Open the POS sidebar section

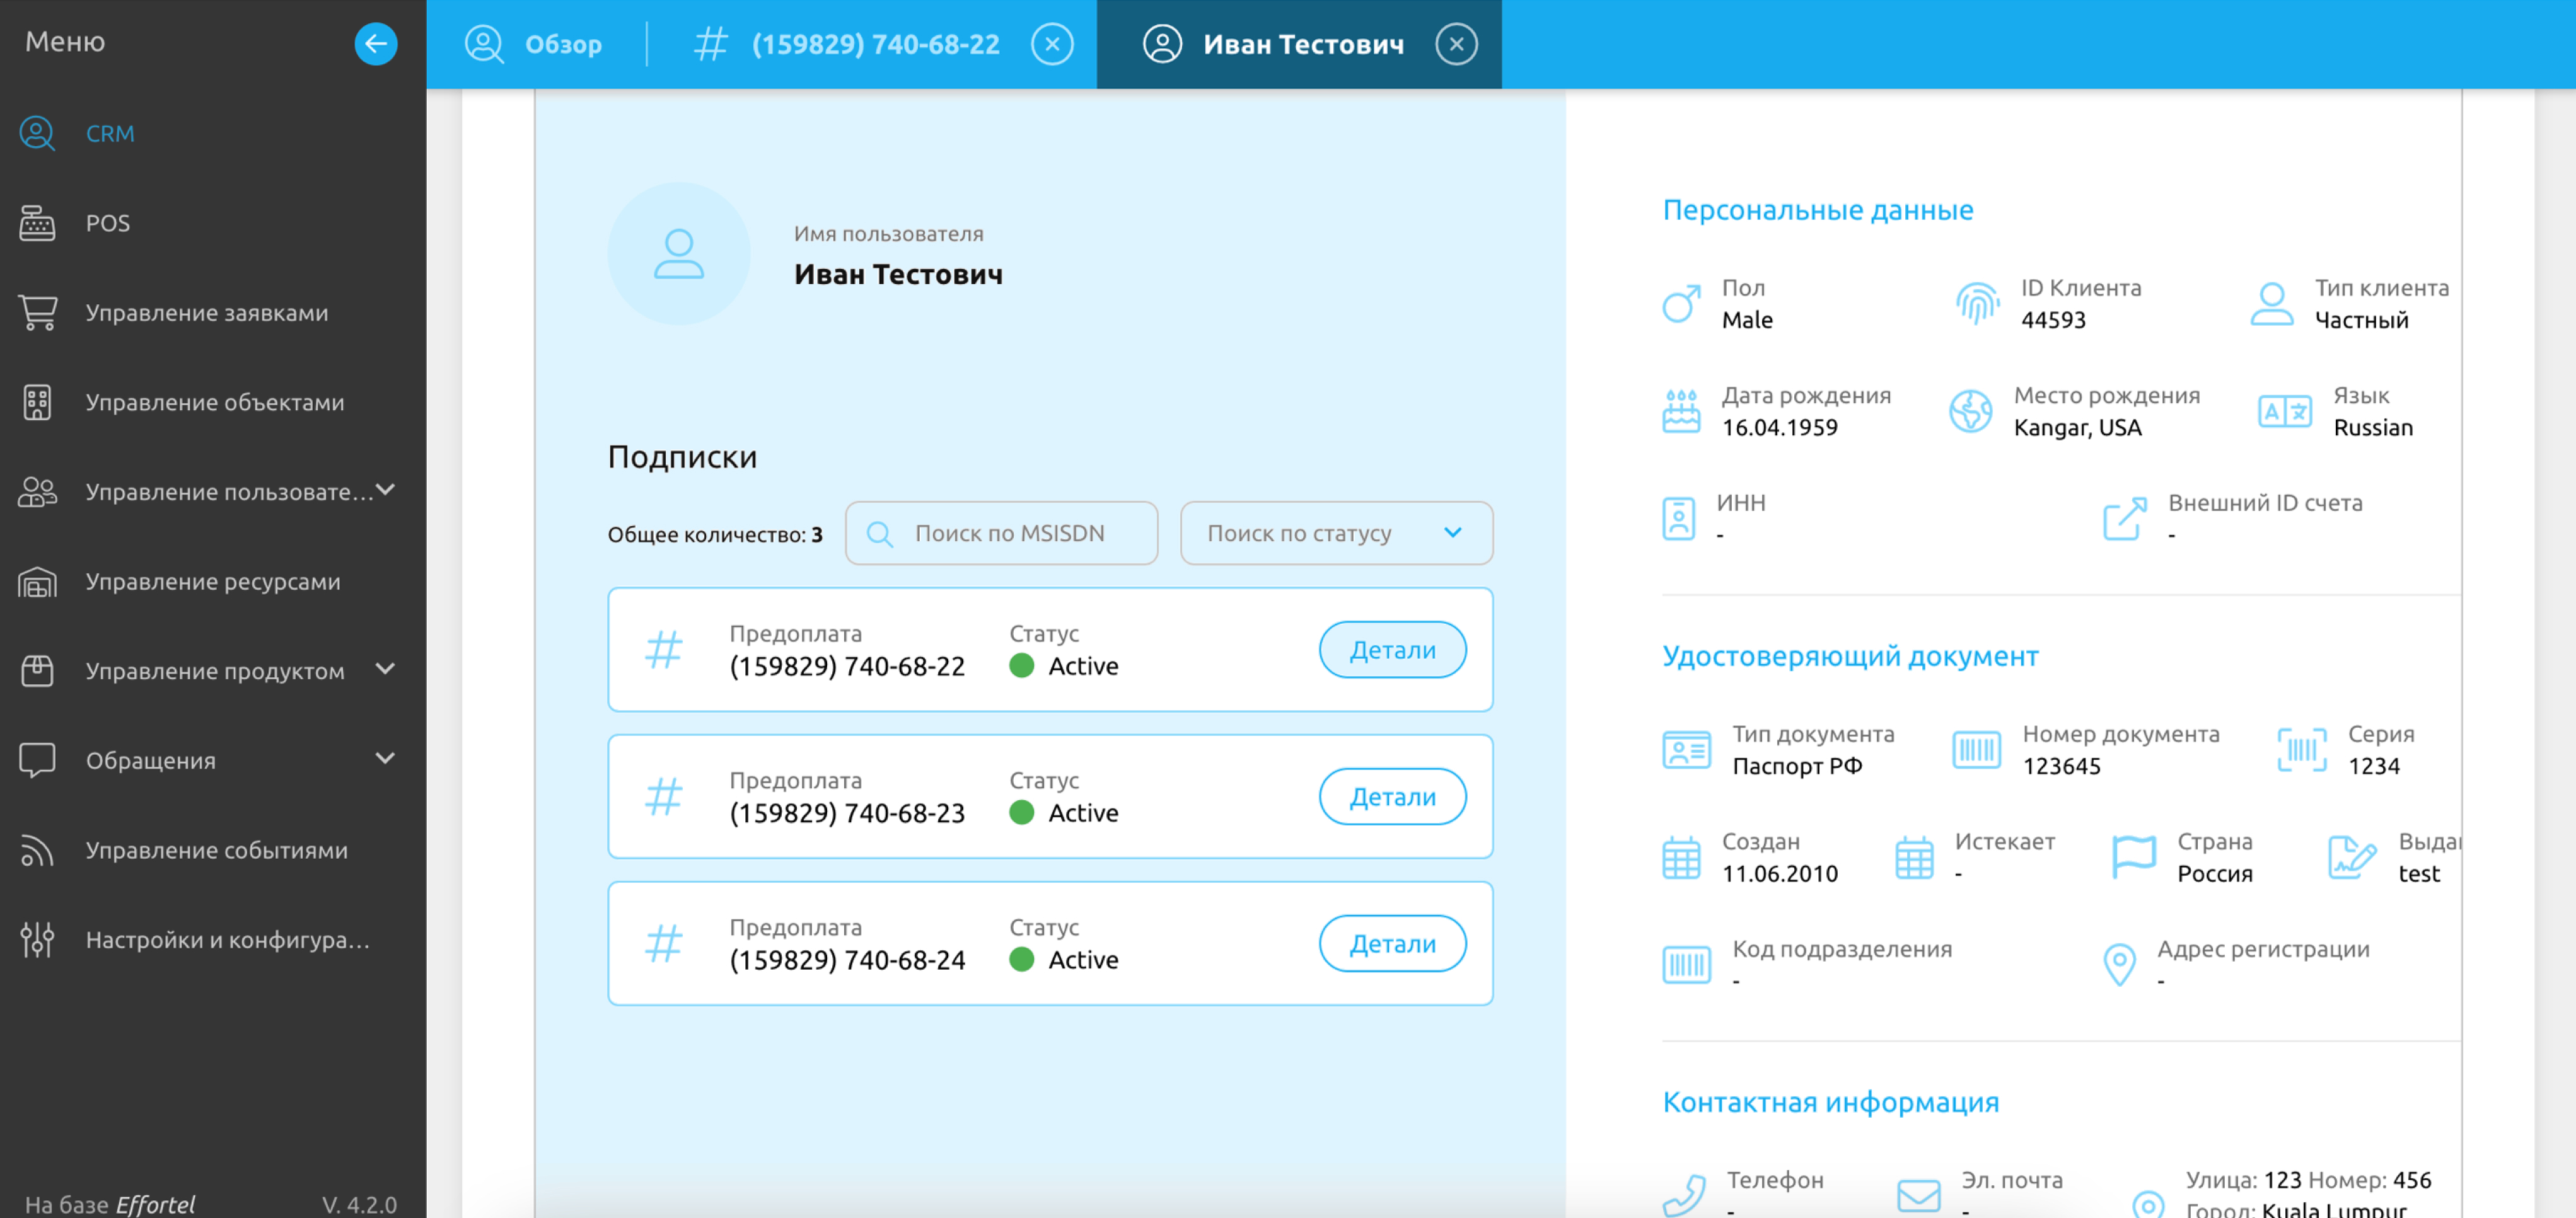108,223
